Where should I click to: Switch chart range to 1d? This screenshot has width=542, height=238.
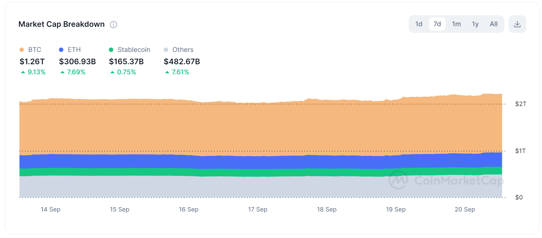[419, 24]
